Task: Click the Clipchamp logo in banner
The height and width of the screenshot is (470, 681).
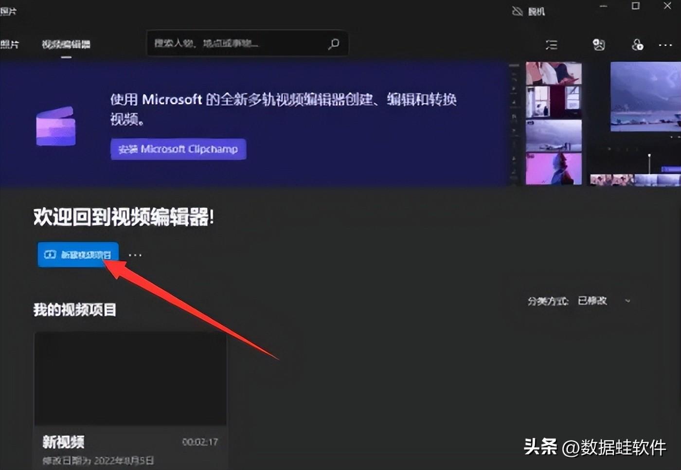Action: [56, 126]
